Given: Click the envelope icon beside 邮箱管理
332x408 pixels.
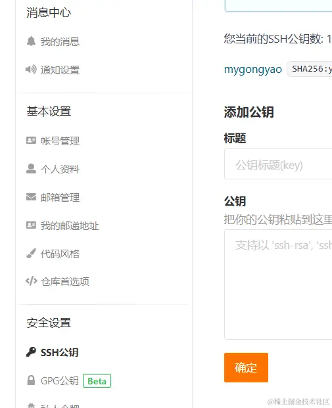Looking at the screenshot, I should tap(31, 197).
